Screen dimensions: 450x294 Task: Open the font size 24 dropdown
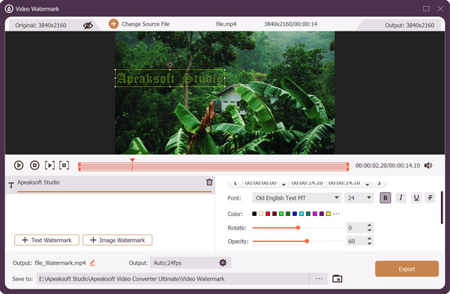click(359, 198)
